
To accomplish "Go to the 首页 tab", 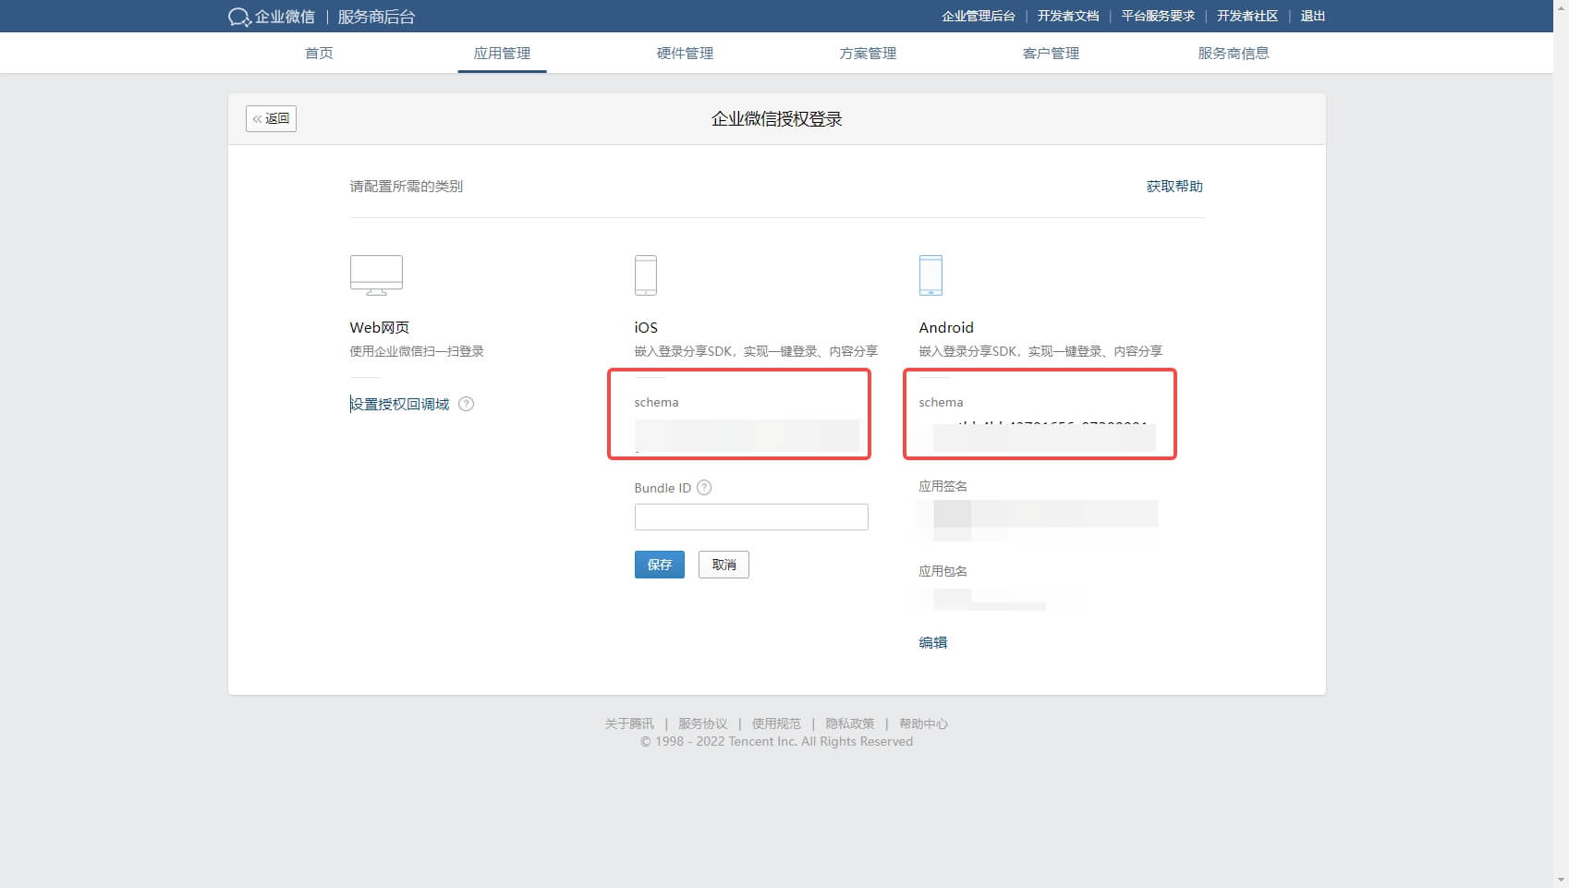I will click(x=319, y=53).
